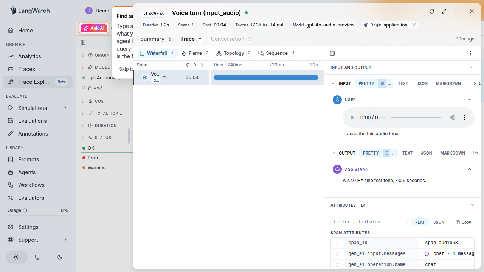Go to Analytics page
This screenshot has width=484, height=272.
click(38, 56)
